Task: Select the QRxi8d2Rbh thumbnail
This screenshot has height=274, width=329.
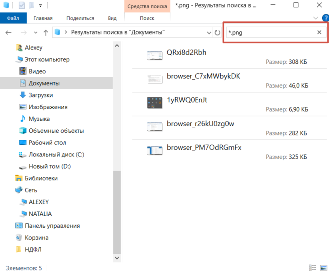Action: coord(155,55)
